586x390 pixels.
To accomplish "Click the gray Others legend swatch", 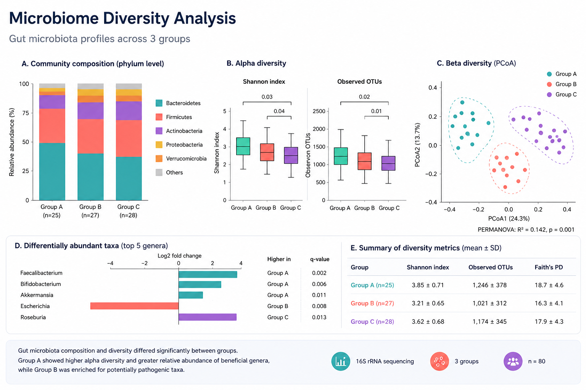I will [159, 173].
